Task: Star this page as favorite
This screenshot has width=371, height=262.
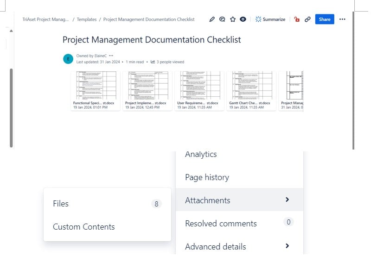Action: [x=233, y=19]
